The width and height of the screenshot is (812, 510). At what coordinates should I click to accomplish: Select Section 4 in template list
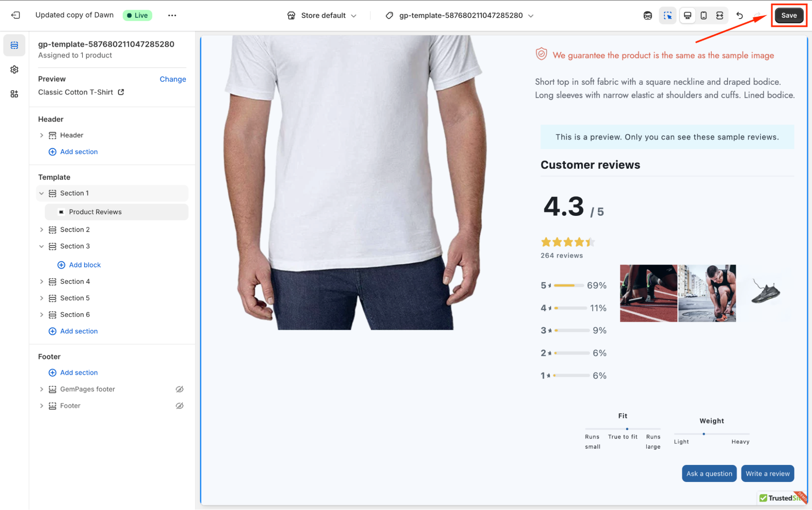75,282
